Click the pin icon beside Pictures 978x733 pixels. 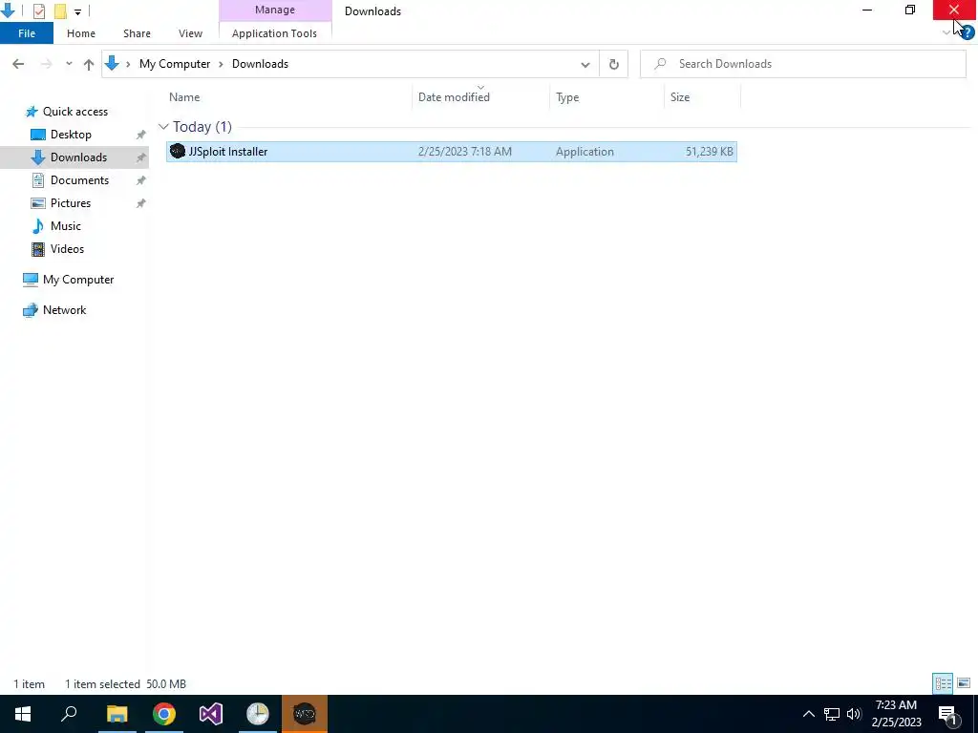click(141, 203)
